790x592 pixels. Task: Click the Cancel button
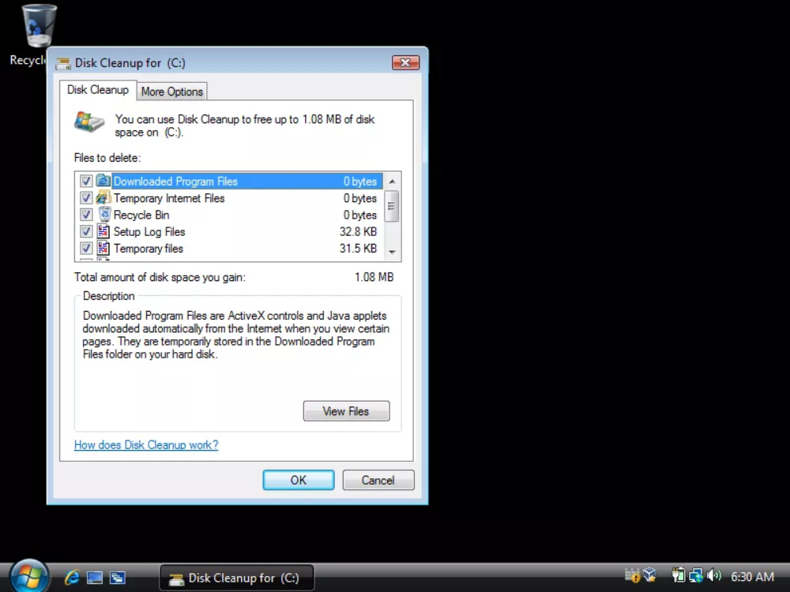(x=378, y=480)
